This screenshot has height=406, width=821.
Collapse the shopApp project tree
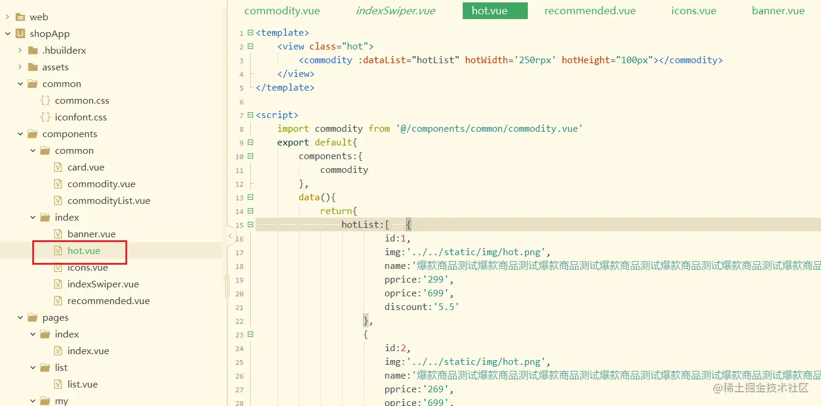pyautogui.click(x=7, y=34)
